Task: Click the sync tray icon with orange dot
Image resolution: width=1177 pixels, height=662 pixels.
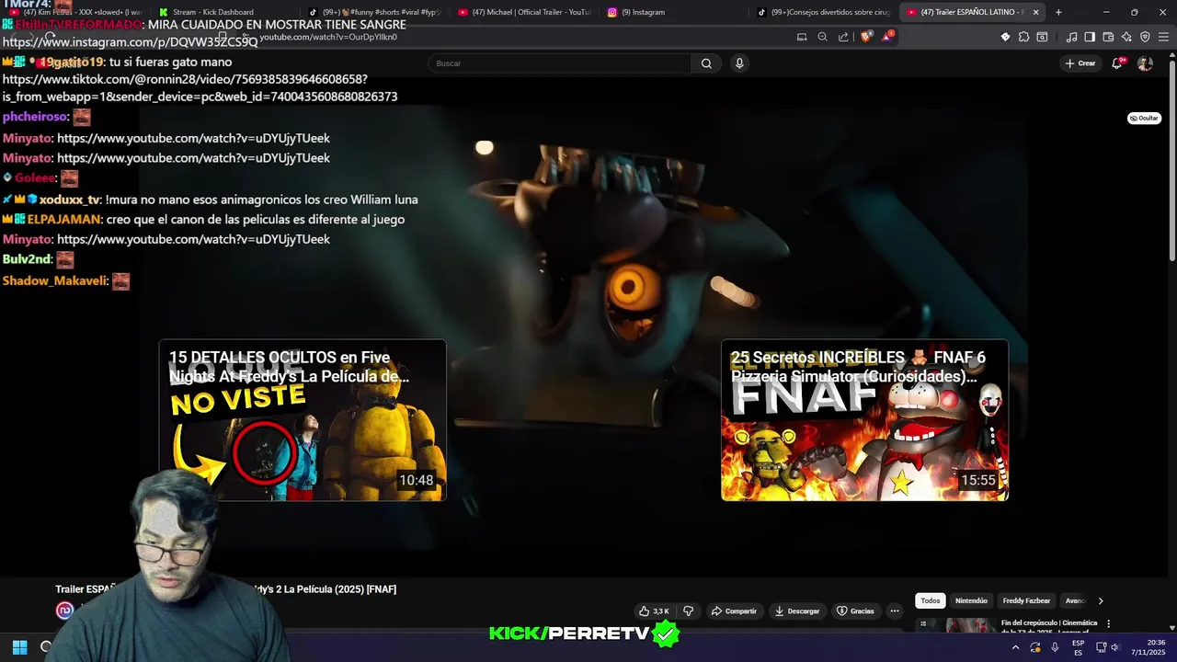Action: coord(1035,647)
